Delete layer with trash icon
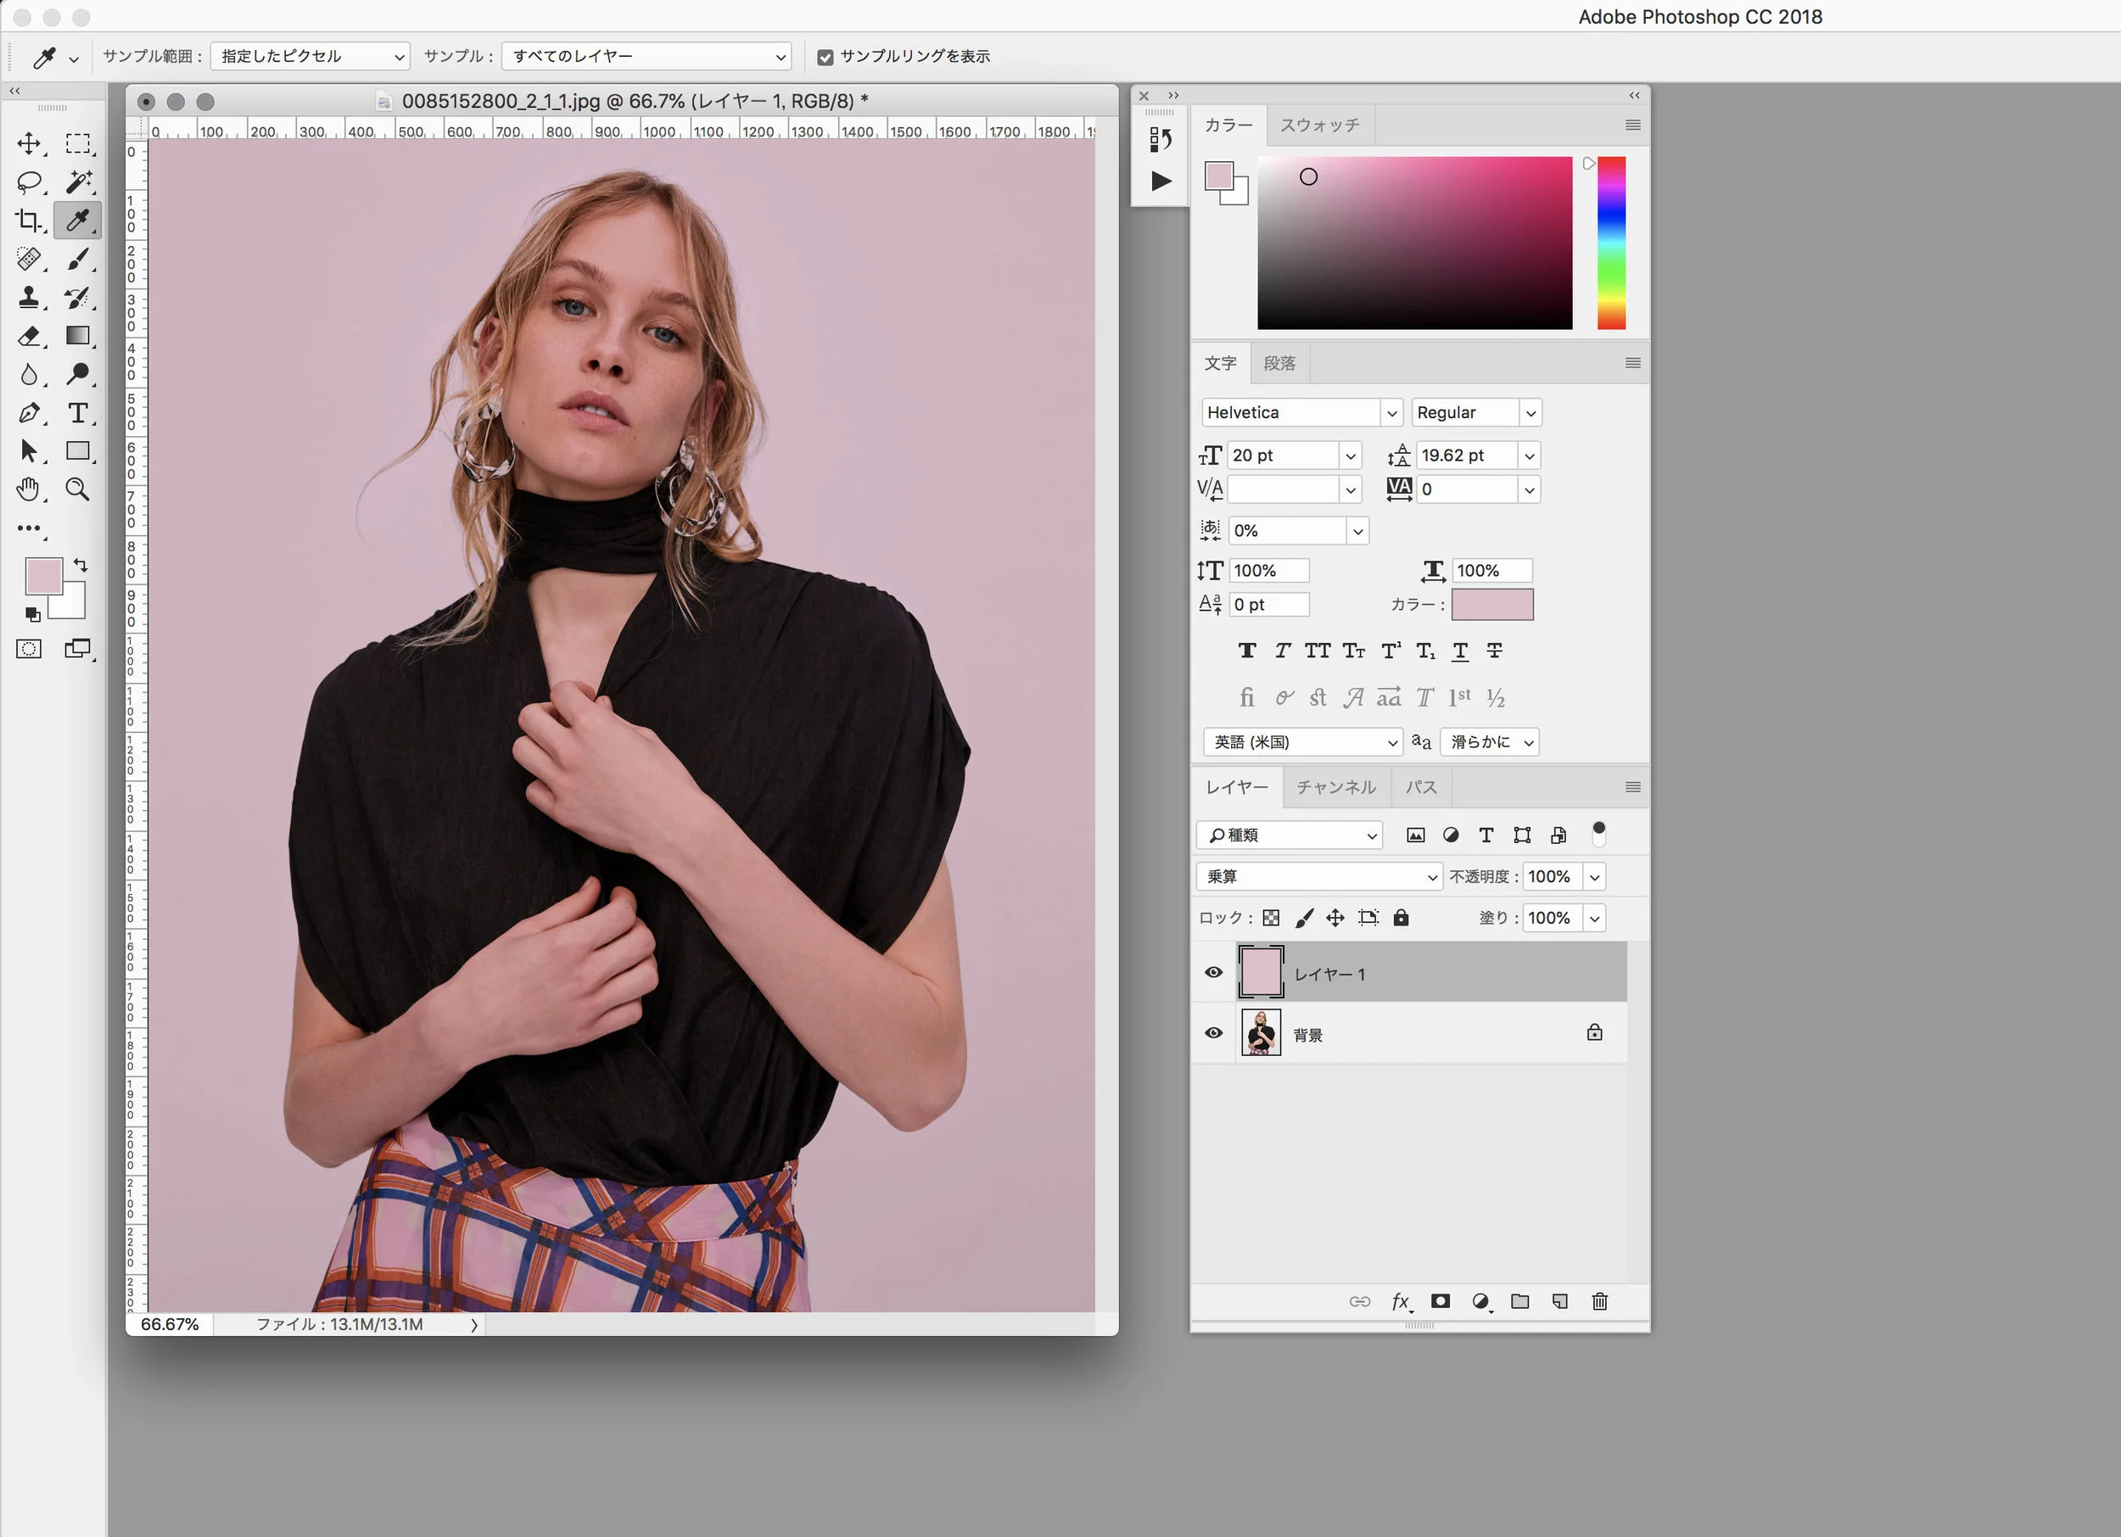This screenshot has height=1537, width=2121. click(x=1599, y=1301)
